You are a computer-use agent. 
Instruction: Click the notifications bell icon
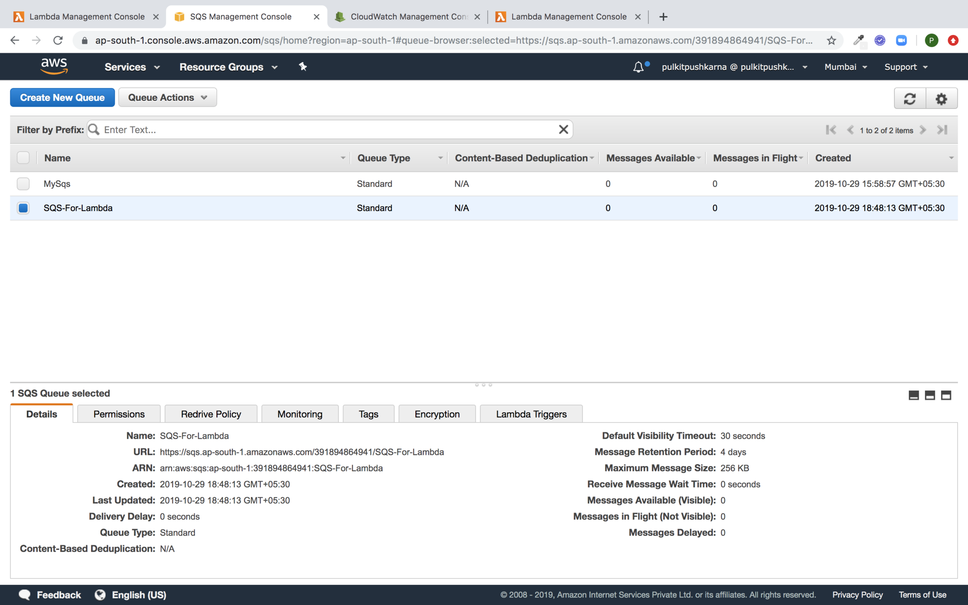[x=638, y=67]
